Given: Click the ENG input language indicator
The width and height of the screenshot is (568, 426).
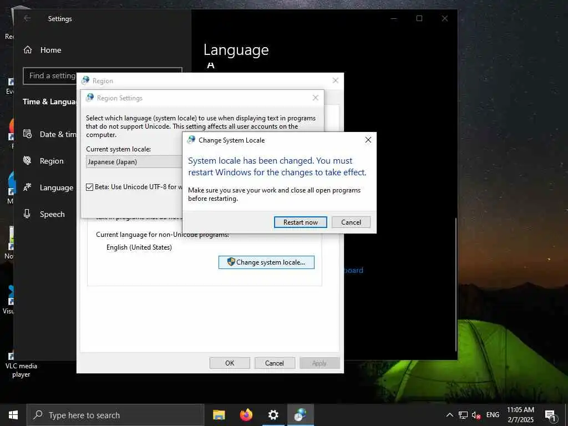Looking at the screenshot, I should point(493,415).
